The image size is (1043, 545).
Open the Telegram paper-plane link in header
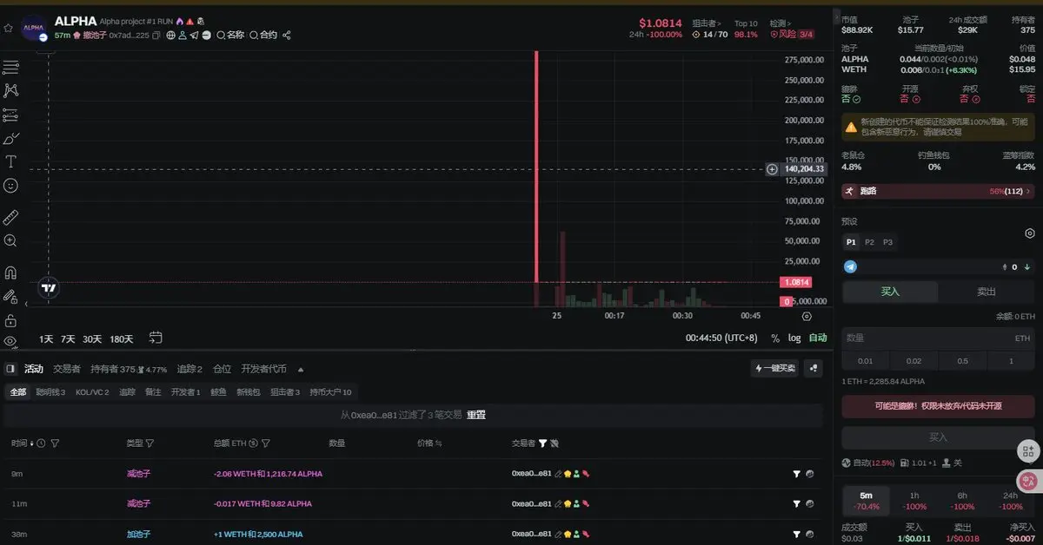[x=195, y=36]
